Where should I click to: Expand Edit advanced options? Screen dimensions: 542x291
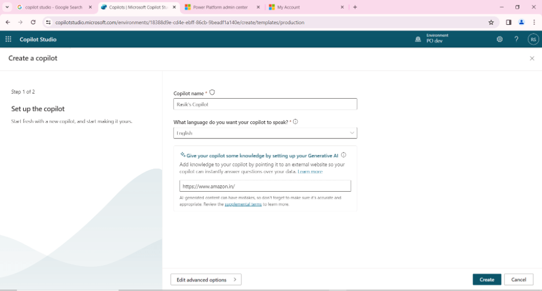point(206,279)
